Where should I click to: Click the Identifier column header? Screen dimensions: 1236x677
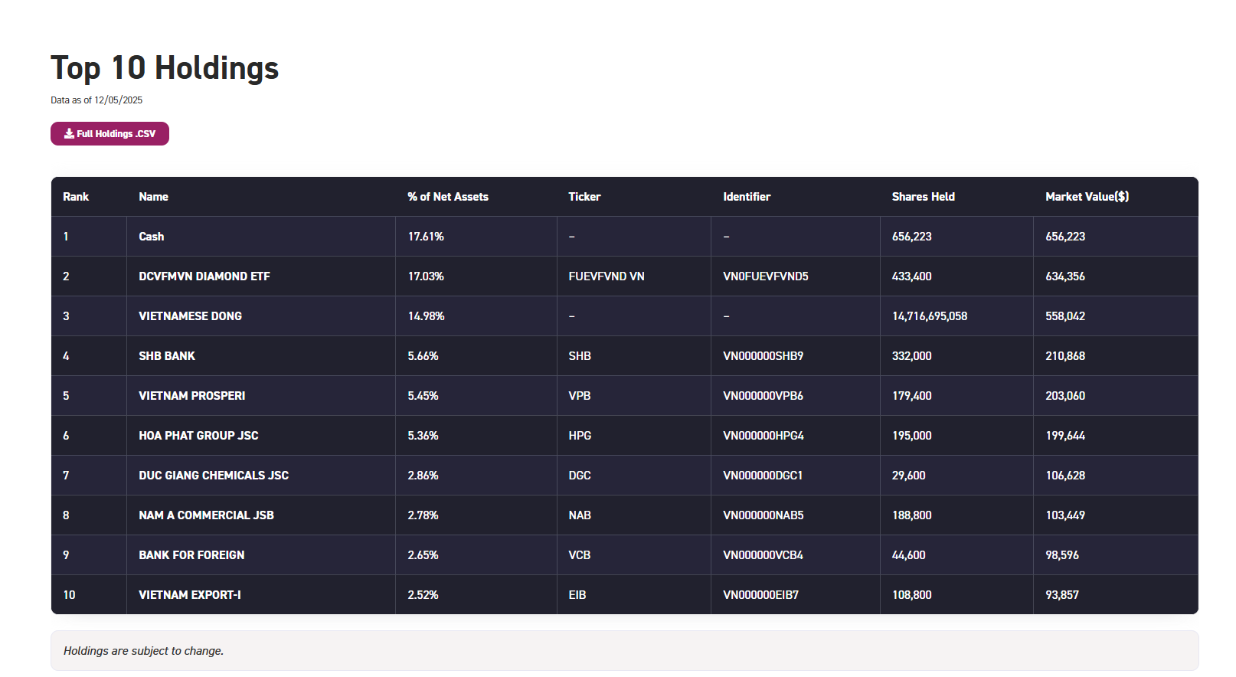[746, 197]
